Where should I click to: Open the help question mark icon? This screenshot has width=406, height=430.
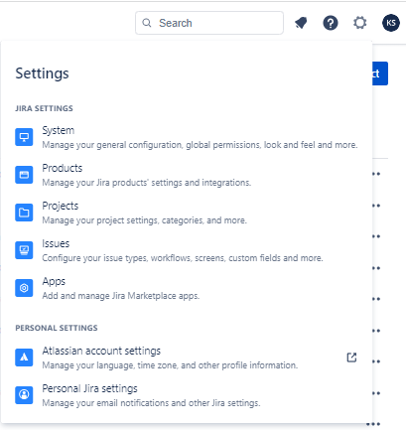click(331, 23)
